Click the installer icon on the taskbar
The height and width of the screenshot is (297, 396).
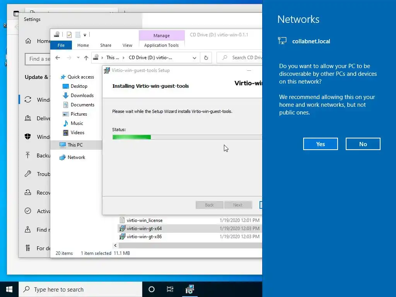189,289
